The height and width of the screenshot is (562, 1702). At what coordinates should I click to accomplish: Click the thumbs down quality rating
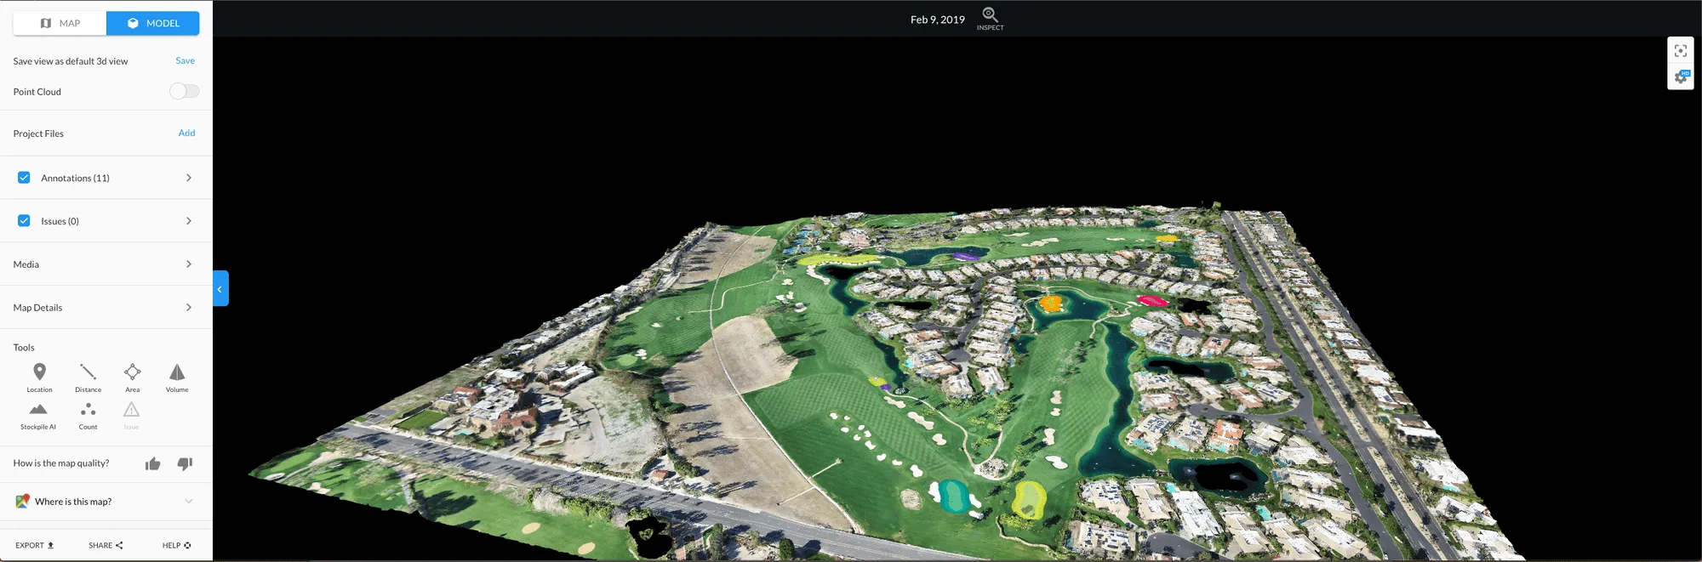(x=185, y=463)
